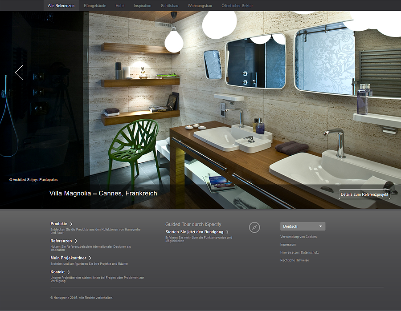Open the Wohnungsbau tab
This screenshot has height=311, width=401.
pos(200,6)
